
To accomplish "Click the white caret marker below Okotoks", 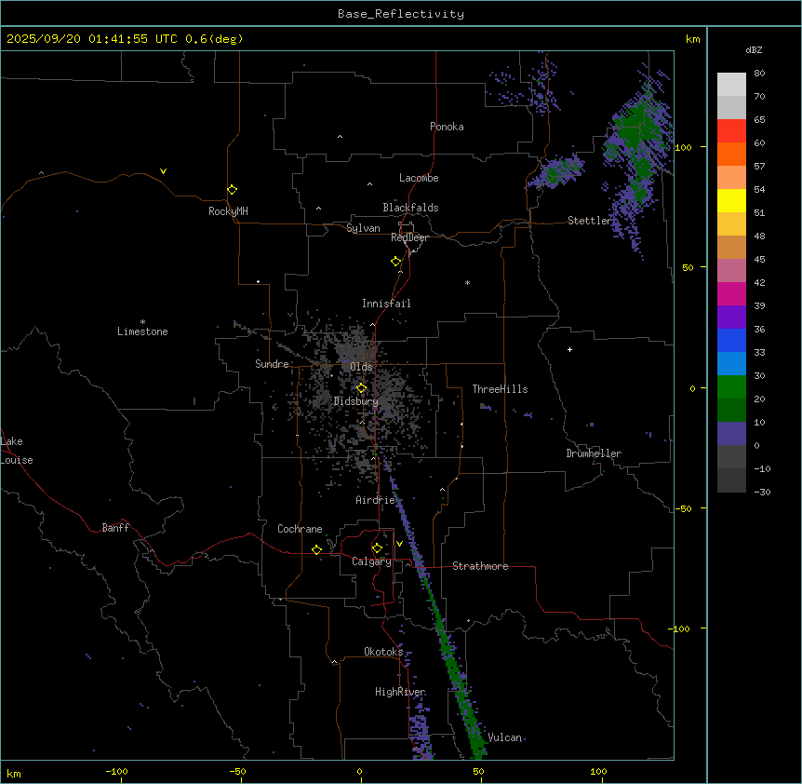I will tap(334, 663).
